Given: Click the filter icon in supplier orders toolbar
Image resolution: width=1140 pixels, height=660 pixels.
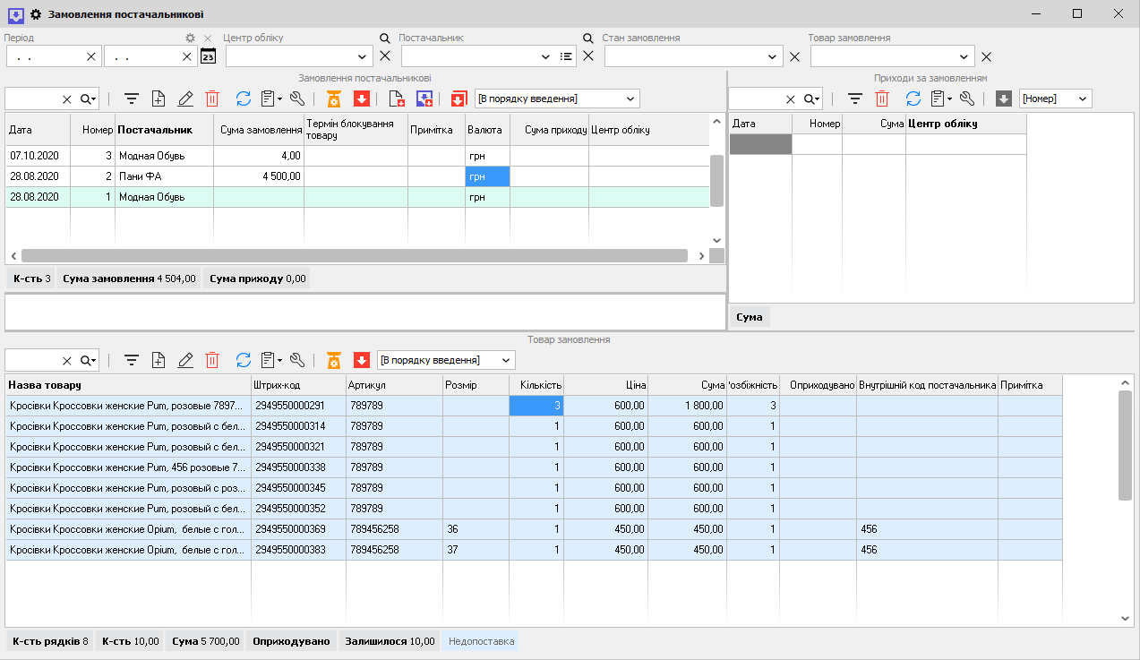Looking at the screenshot, I should [132, 99].
